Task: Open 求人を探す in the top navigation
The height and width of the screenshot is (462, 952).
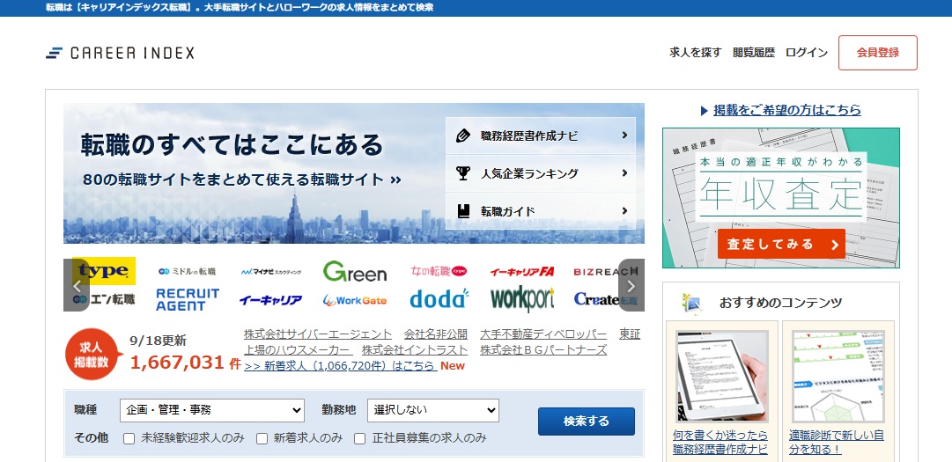Action: click(x=696, y=53)
